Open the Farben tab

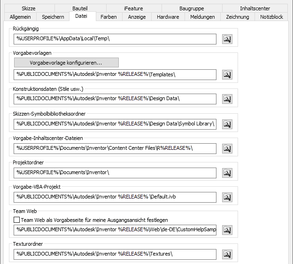(x=109, y=17)
